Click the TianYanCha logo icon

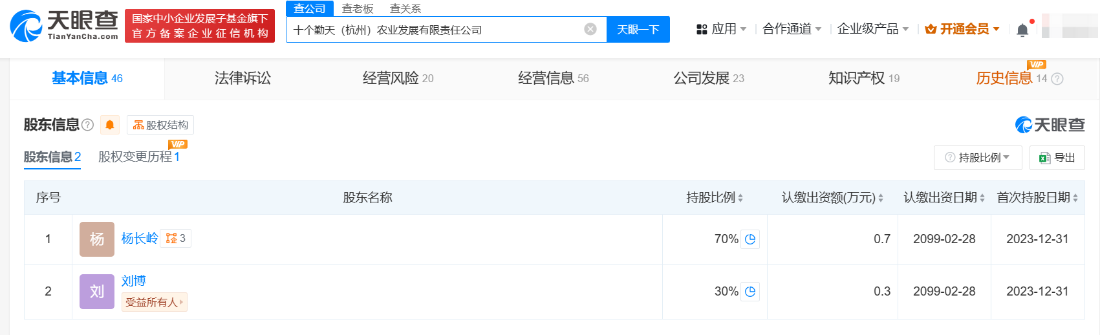(26, 26)
